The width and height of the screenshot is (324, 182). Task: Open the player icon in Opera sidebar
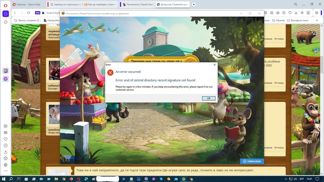[x=6, y=126]
